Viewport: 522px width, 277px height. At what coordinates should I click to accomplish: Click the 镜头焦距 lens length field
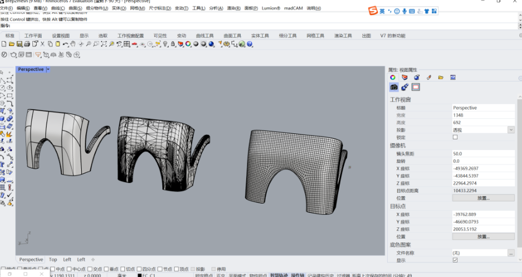[484, 154]
